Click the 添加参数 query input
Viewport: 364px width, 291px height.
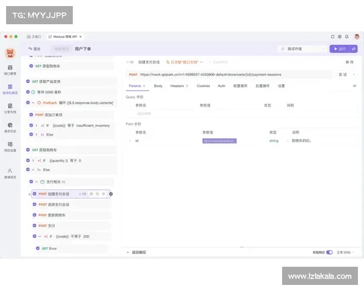[x=144, y=113]
